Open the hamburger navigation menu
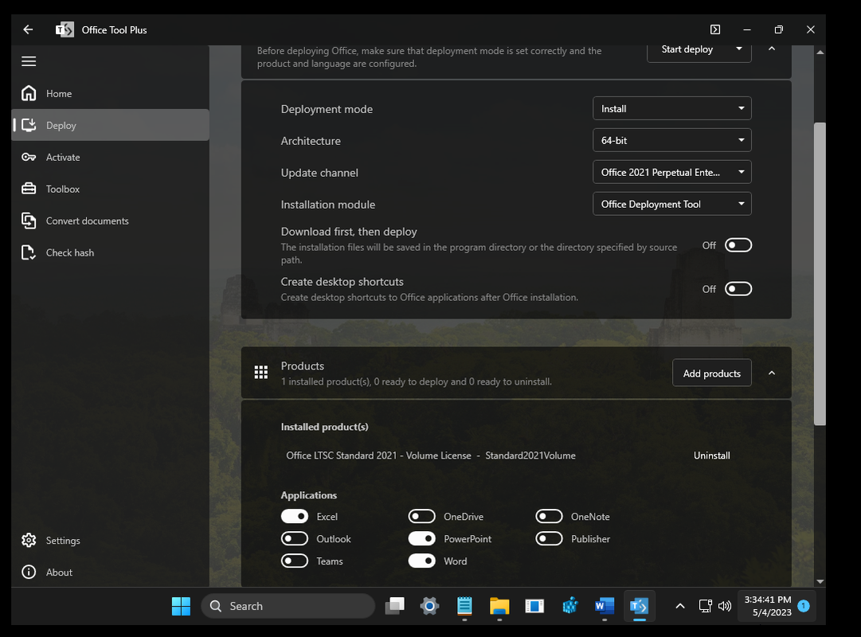The image size is (861, 637). (x=29, y=61)
